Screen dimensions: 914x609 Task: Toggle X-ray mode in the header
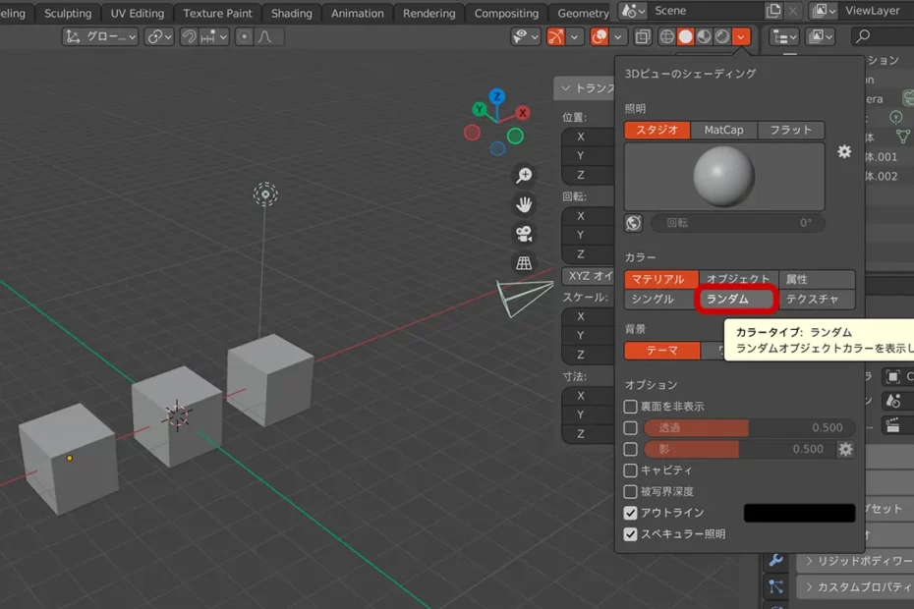tap(642, 37)
